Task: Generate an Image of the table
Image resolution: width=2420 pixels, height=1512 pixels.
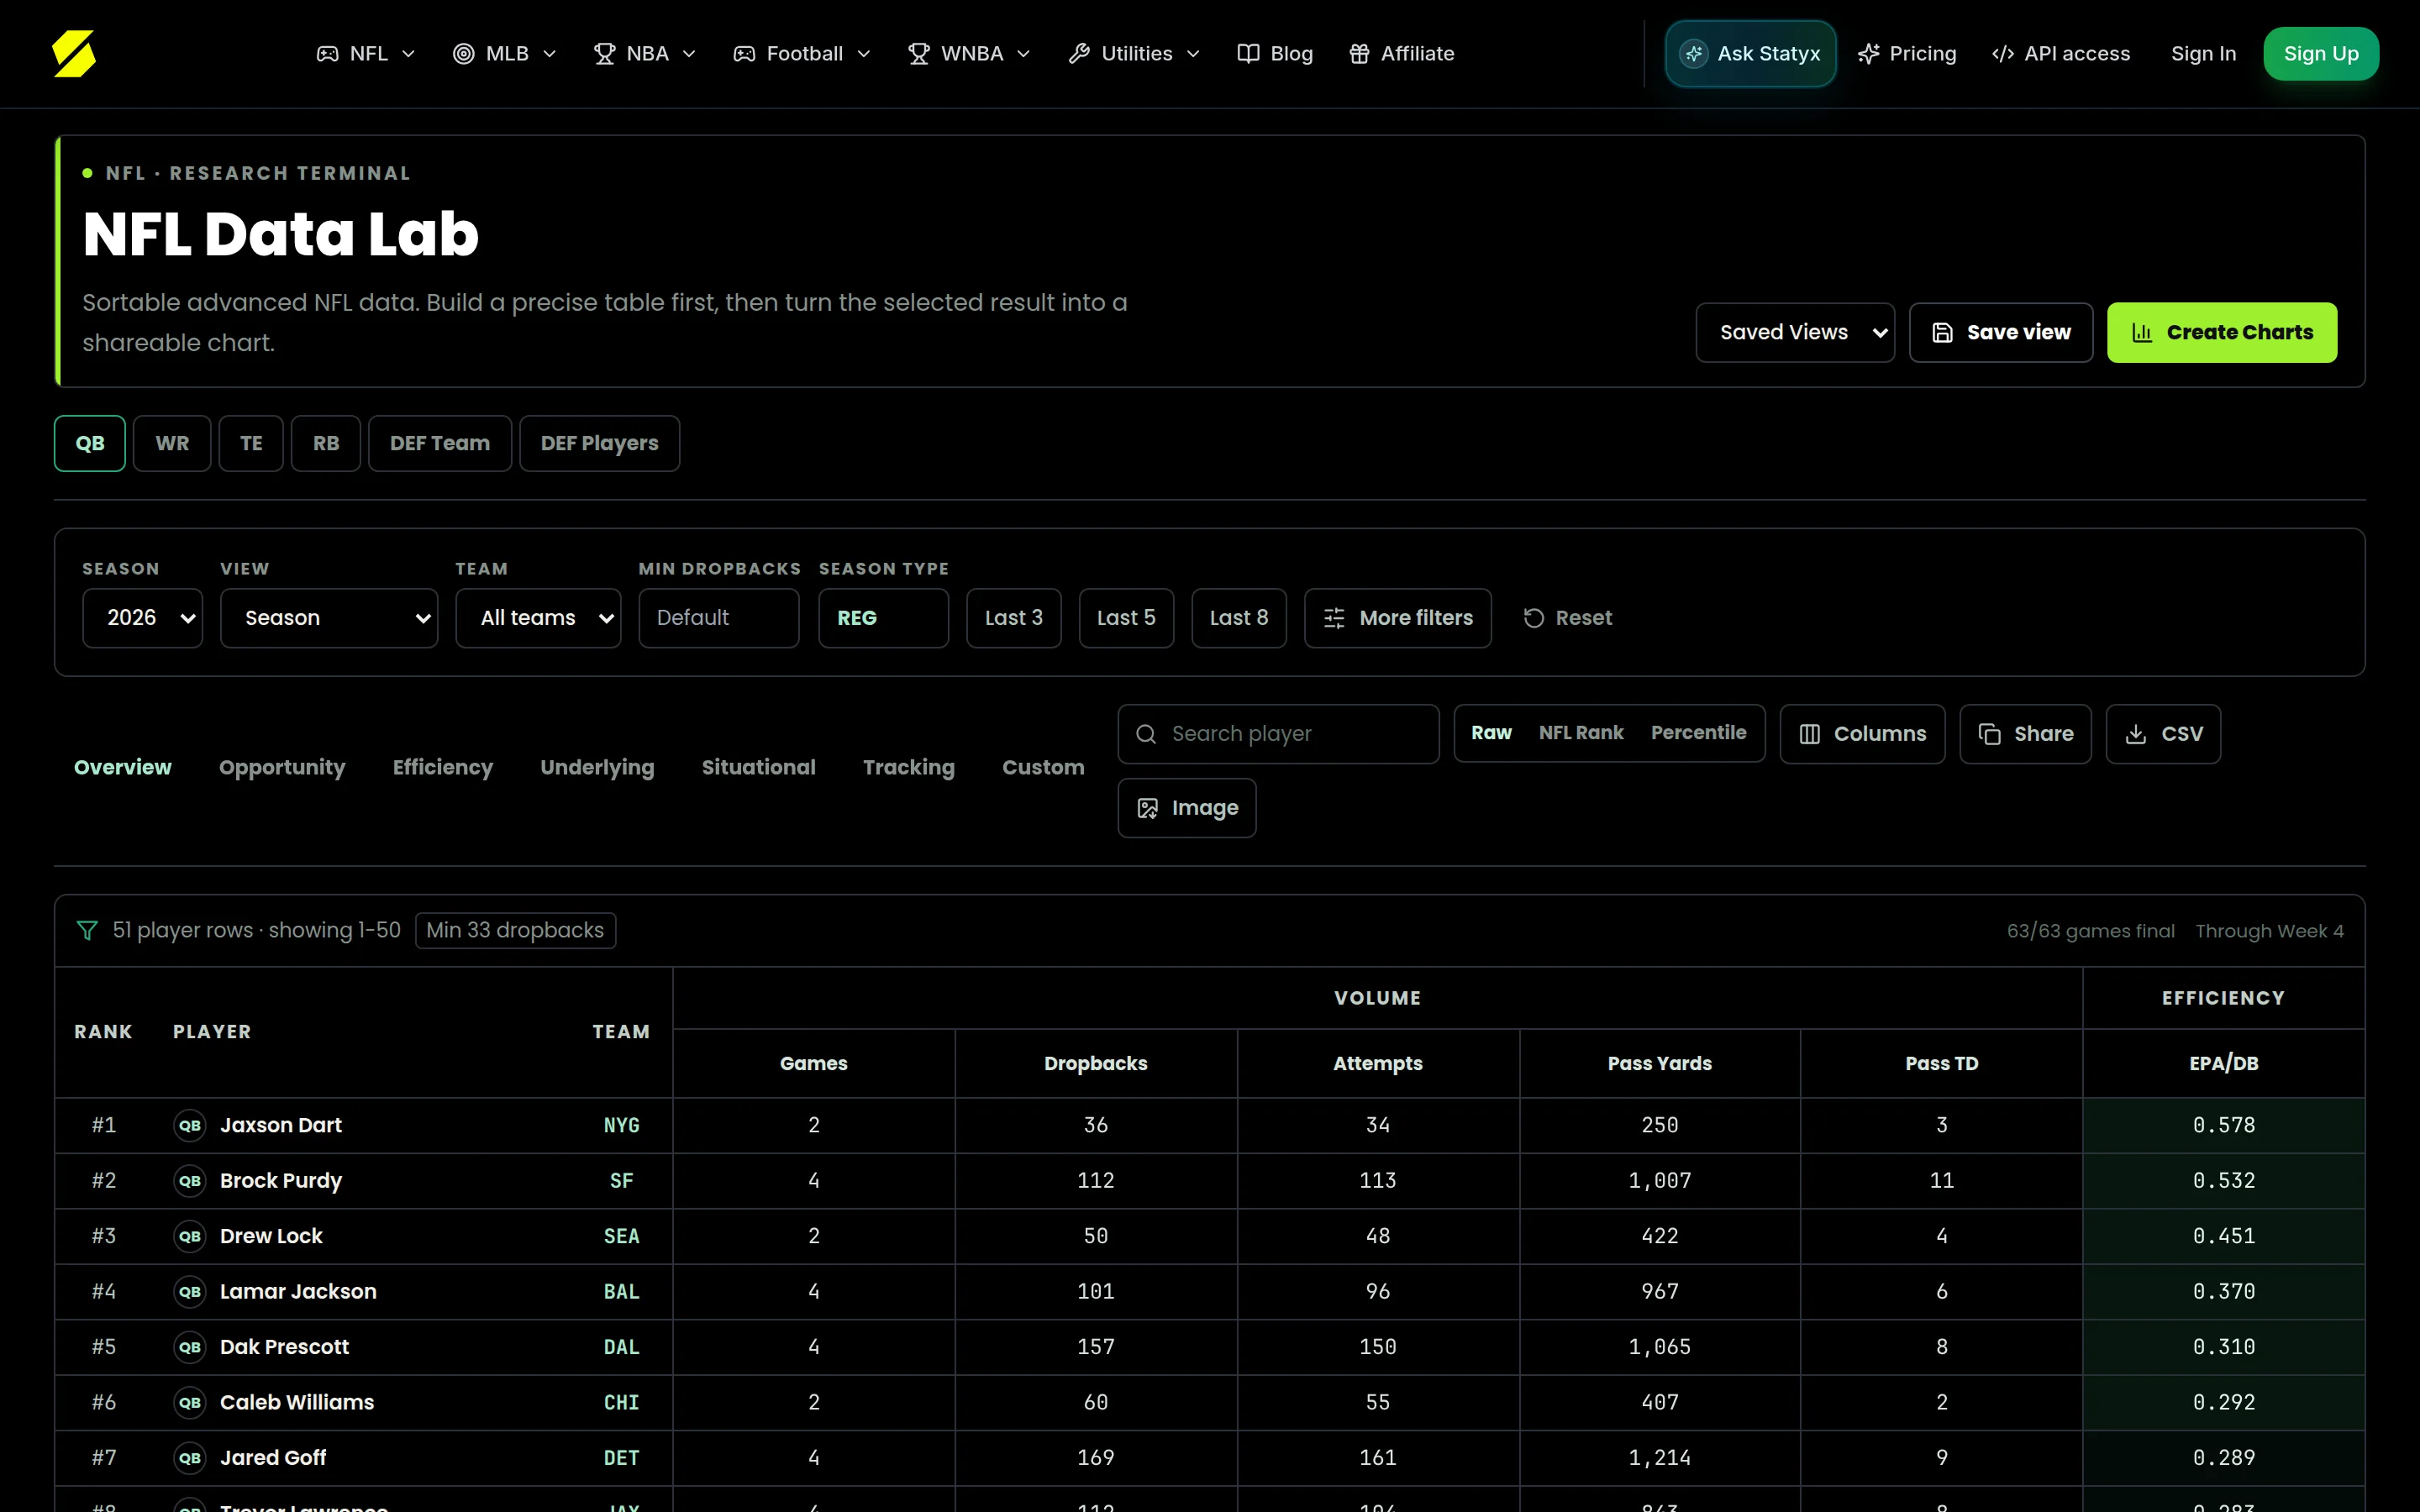Action: click(x=1187, y=808)
